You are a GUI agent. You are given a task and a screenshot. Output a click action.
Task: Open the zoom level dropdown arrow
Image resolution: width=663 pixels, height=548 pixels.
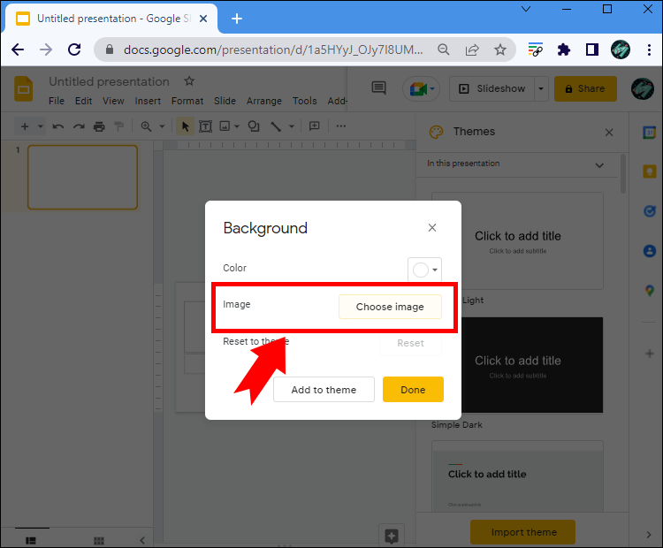point(162,126)
